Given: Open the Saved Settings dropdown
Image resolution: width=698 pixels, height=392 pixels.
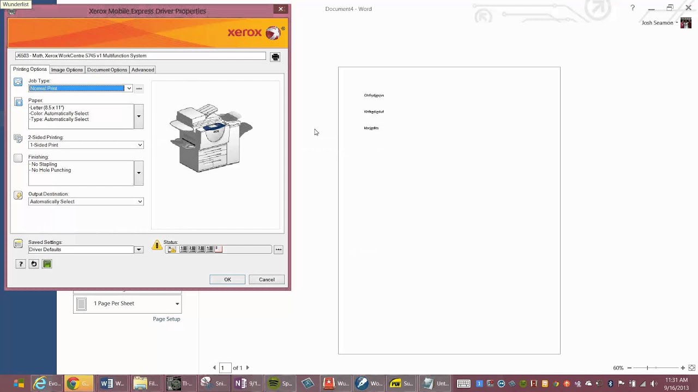Looking at the screenshot, I should coord(139,249).
